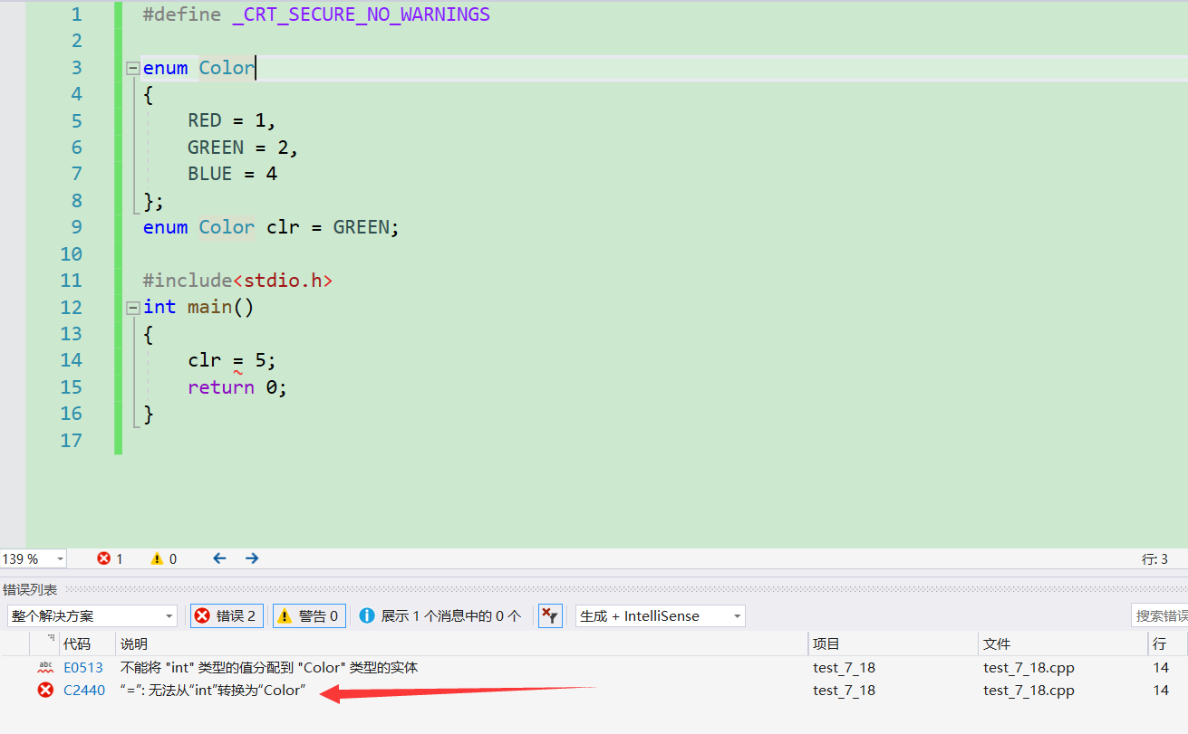Sort error list by 说明 column
The width and height of the screenshot is (1188, 734).
(462, 644)
